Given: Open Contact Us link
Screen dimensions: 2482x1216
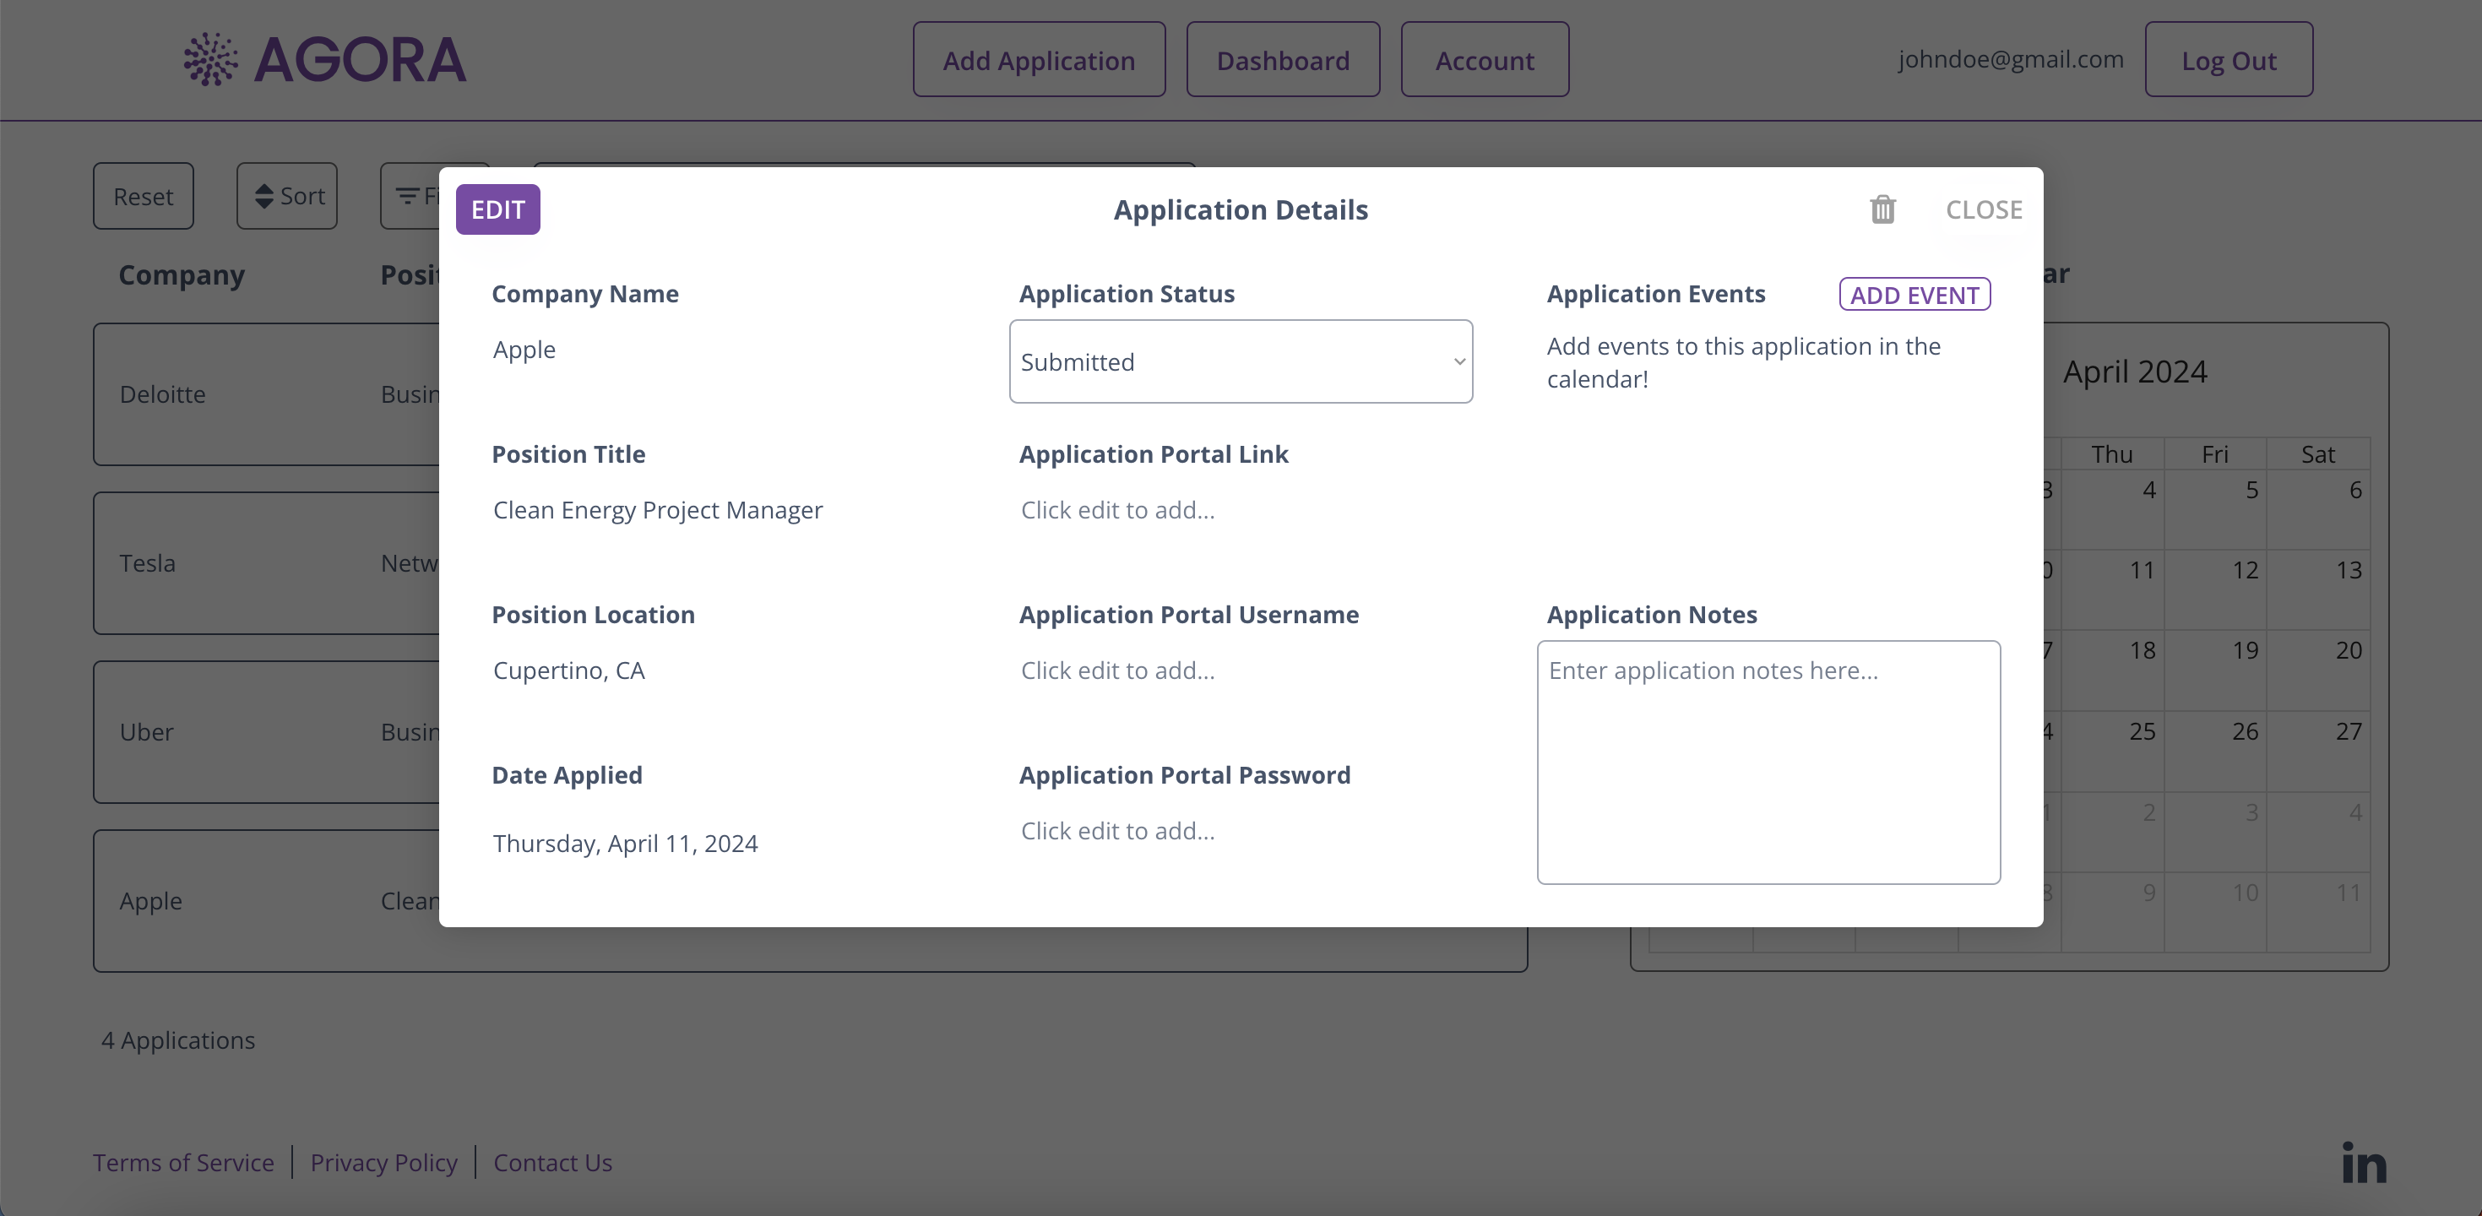Looking at the screenshot, I should [x=552, y=1163].
